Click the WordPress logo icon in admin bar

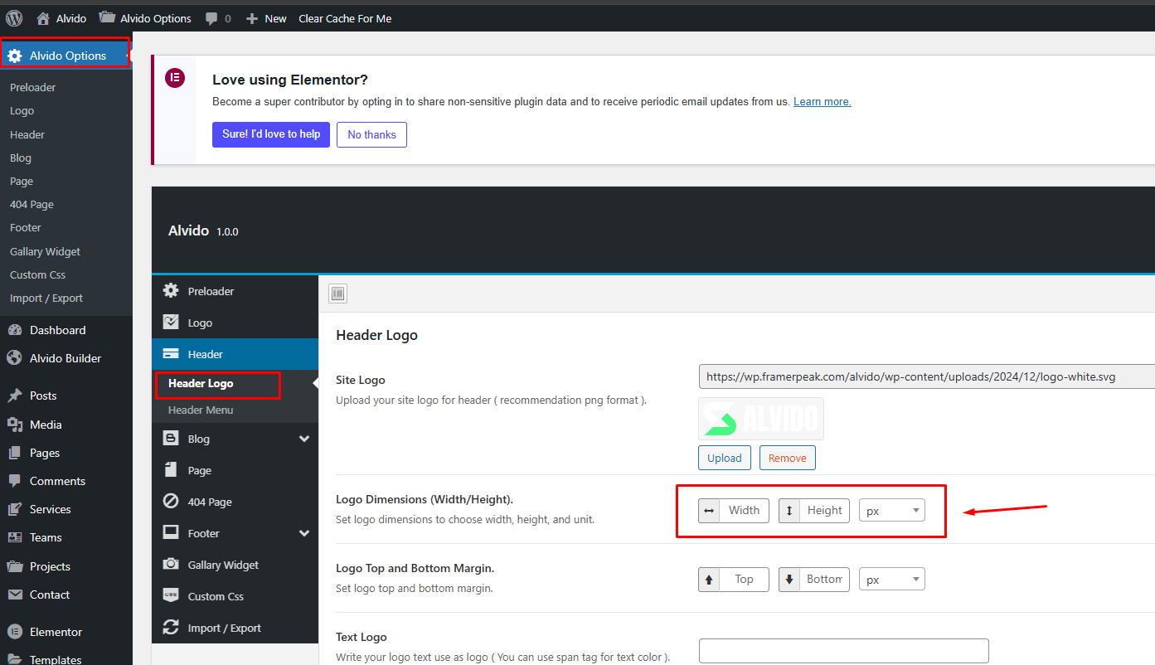point(14,18)
